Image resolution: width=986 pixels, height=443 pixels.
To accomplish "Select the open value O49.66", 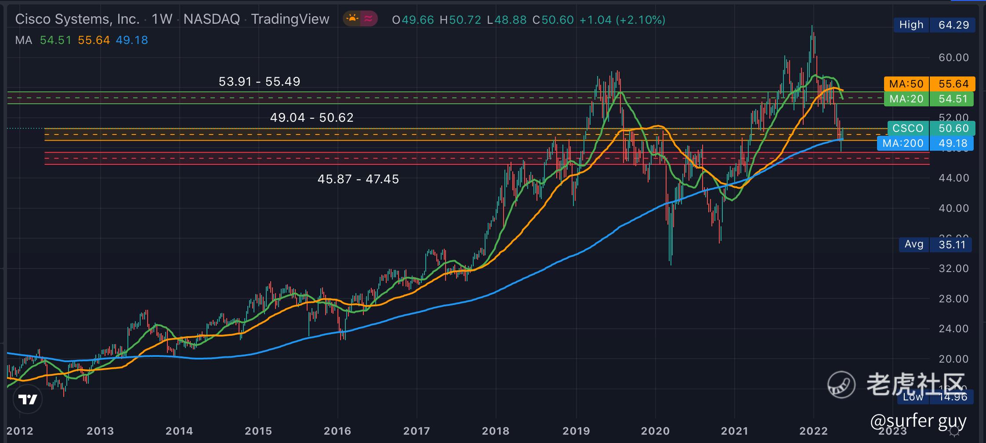I will pos(413,20).
